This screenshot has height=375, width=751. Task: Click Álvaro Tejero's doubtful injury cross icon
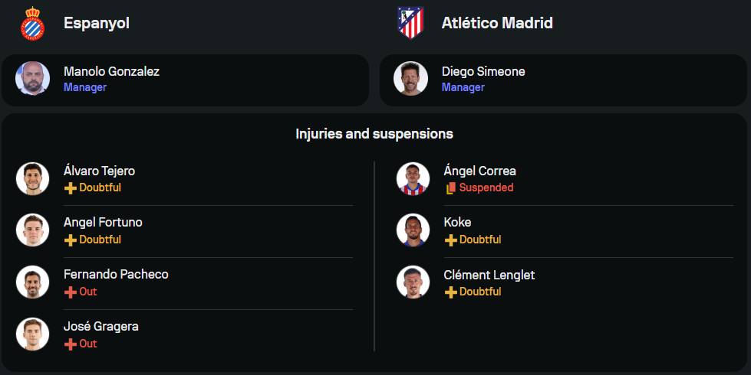(x=71, y=187)
